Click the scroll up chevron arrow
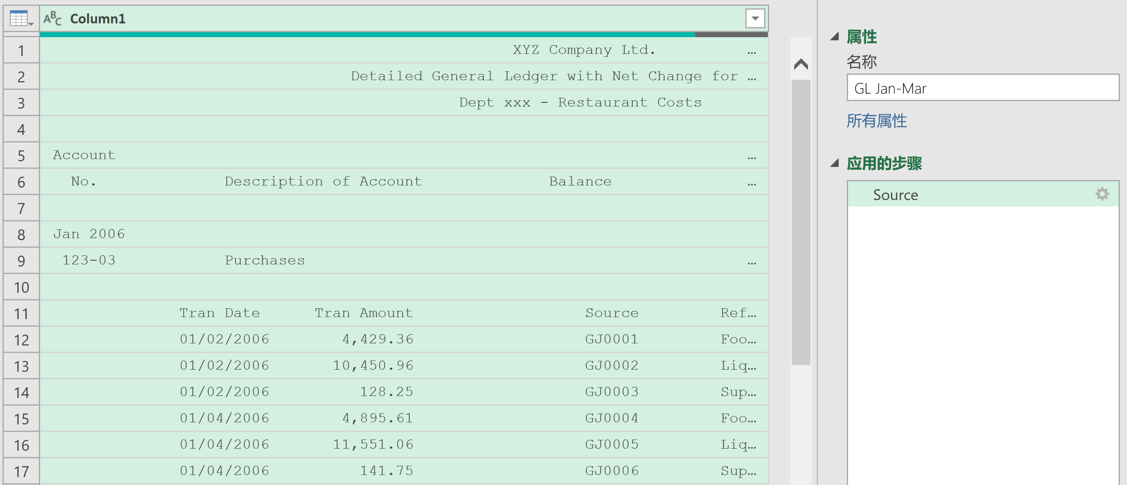The width and height of the screenshot is (1127, 485). [800, 64]
